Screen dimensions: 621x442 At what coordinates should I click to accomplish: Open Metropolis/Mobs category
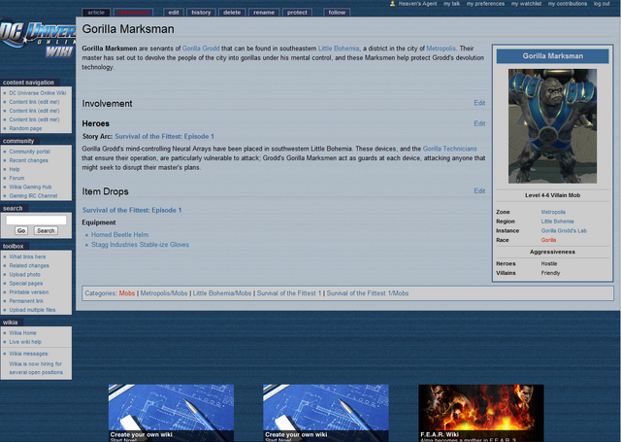pos(164,293)
